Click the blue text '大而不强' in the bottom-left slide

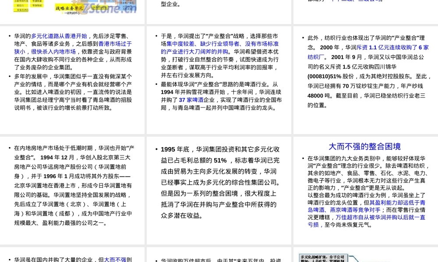coord(115,259)
